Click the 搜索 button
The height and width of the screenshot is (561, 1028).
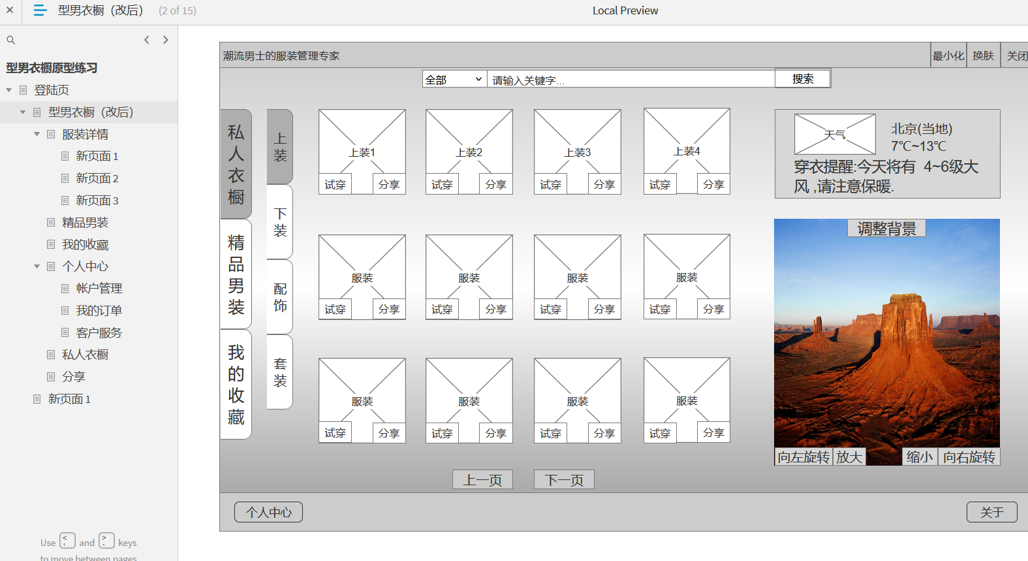pos(803,78)
